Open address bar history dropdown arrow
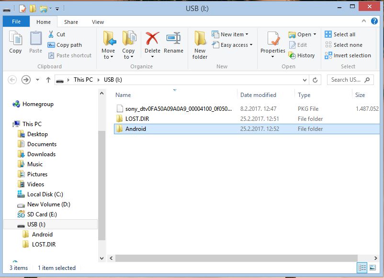Image resolution: width=384 pixels, height=278 pixels. (305, 80)
